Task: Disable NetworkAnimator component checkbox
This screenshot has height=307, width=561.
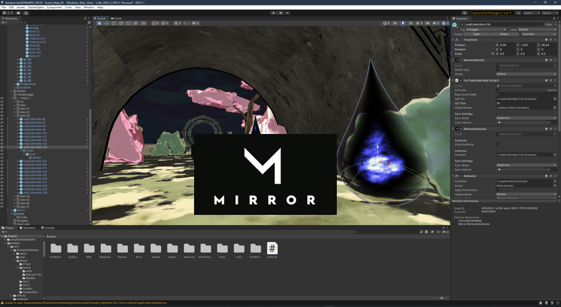Action: point(461,129)
